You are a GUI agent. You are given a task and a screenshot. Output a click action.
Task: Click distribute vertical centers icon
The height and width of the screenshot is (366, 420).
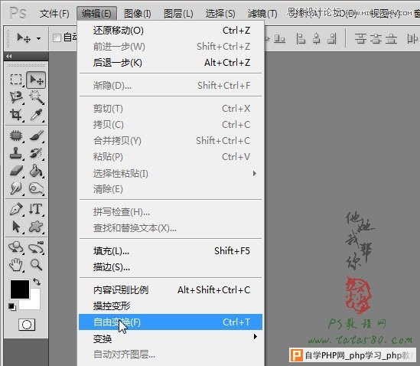376,38
